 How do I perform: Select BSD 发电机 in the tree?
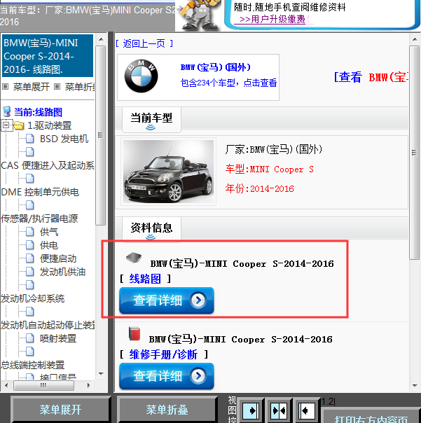tap(64, 139)
